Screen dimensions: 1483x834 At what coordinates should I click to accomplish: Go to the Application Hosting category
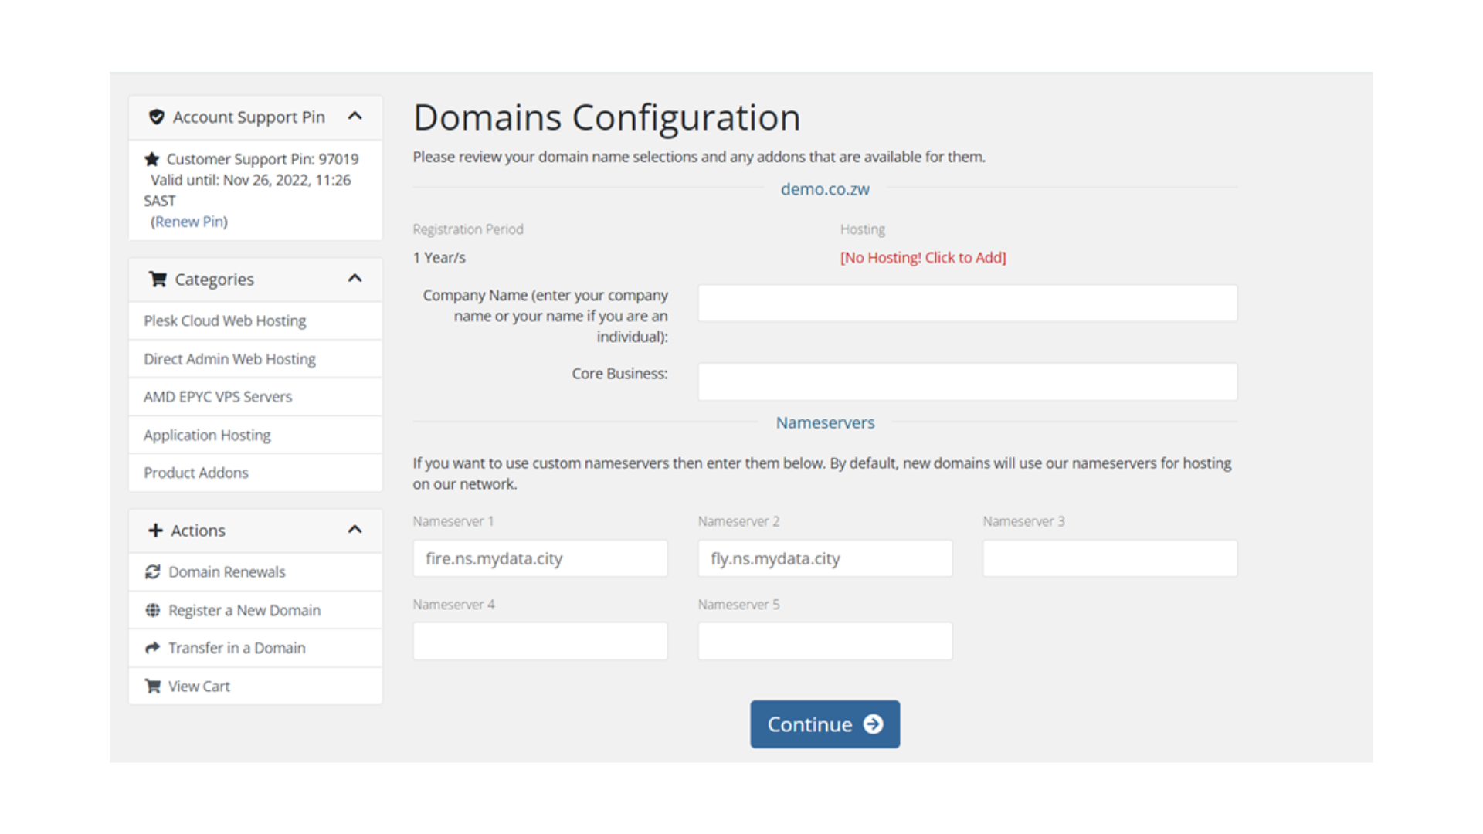click(256, 435)
